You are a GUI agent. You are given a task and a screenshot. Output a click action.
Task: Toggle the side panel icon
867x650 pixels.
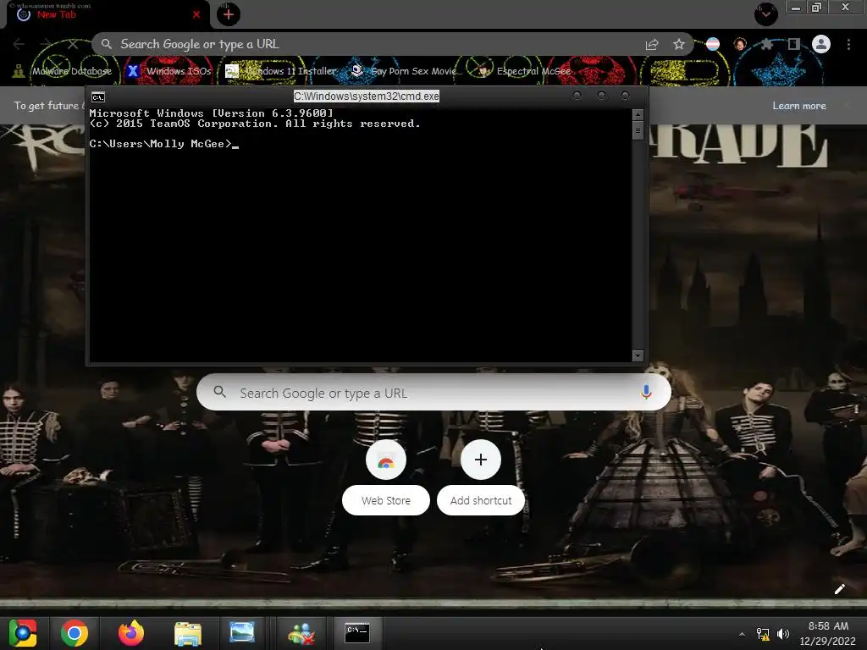(794, 44)
